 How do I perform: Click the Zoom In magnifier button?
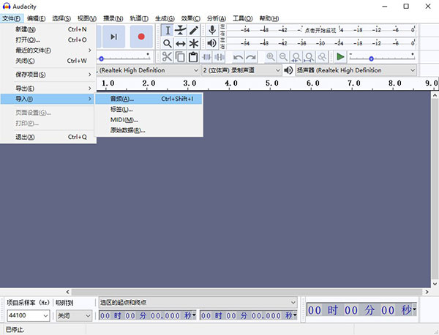coord(271,57)
